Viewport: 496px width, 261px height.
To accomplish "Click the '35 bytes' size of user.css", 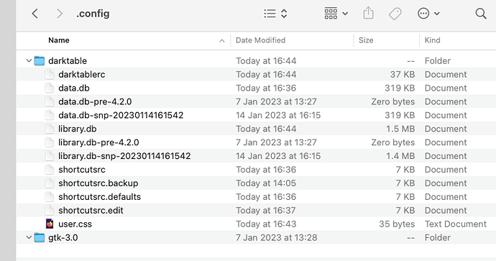I will [x=397, y=224].
